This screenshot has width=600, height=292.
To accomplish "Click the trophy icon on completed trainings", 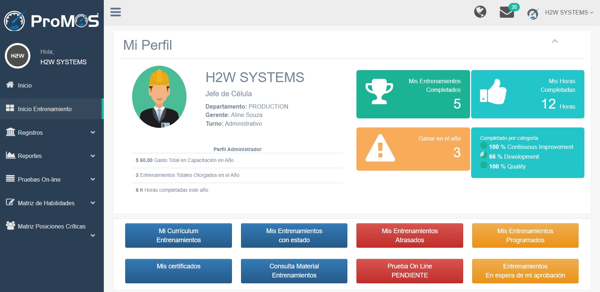I will (379, 92).
